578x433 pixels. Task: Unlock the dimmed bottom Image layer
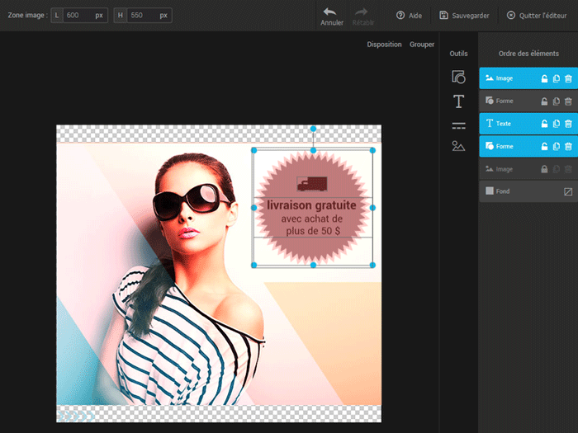tap(544, 169)
